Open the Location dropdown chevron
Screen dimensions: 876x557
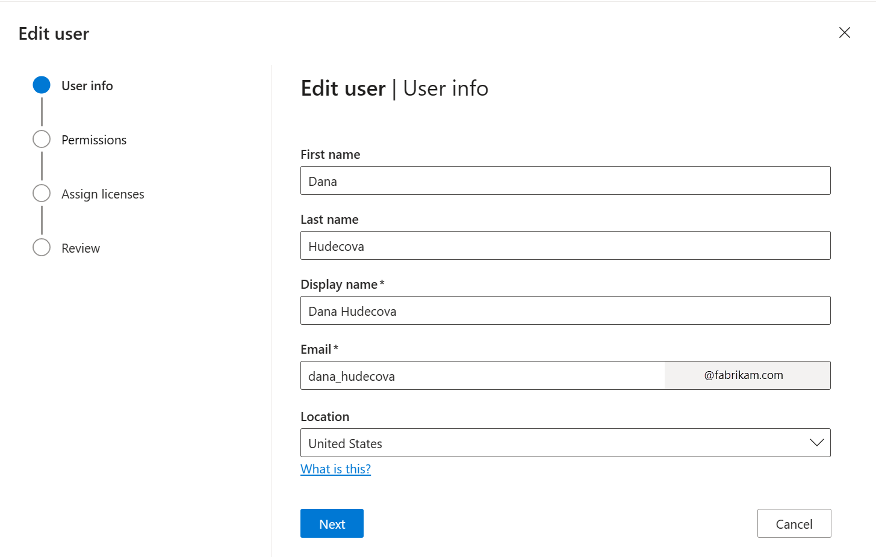click(x=816, y=442)
